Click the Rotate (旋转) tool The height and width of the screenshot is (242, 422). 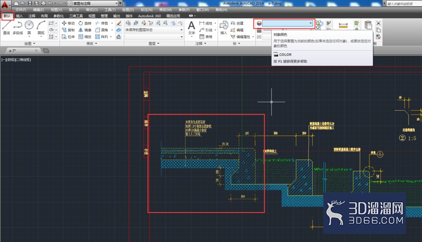[x=85, y=23]
